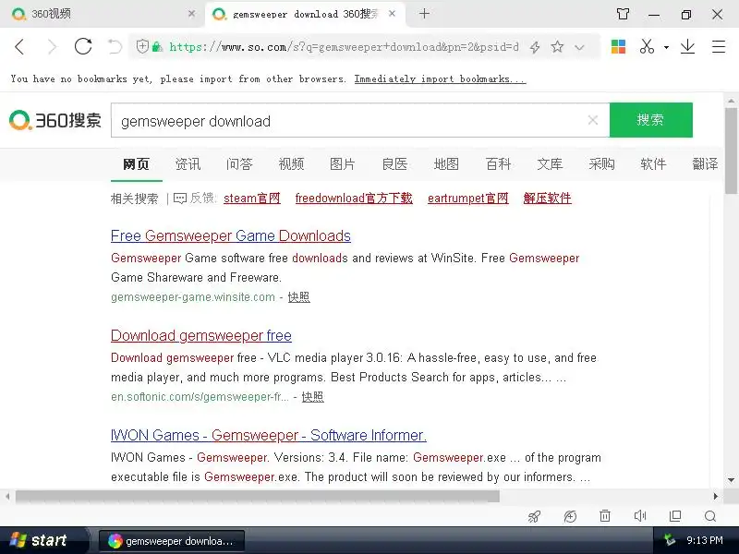Click the scroll right arrow on horizontal scrollbar
The image size is (739, 554).
(715, 496)
